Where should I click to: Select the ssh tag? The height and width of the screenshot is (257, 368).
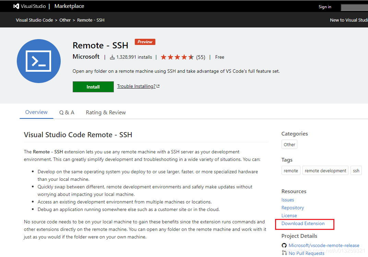tap(356, 171)
